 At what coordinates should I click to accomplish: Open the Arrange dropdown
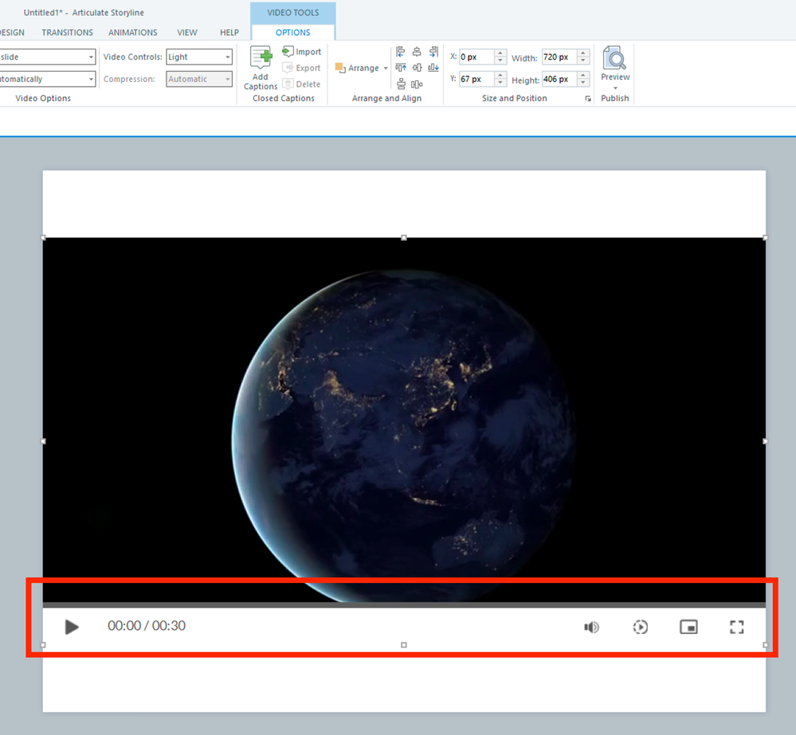coord(363,68)
